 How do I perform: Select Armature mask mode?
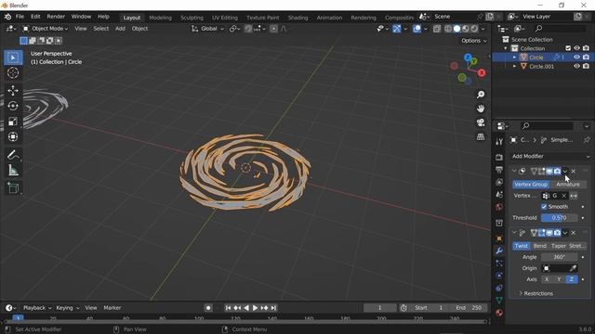(x=568, y=184)
